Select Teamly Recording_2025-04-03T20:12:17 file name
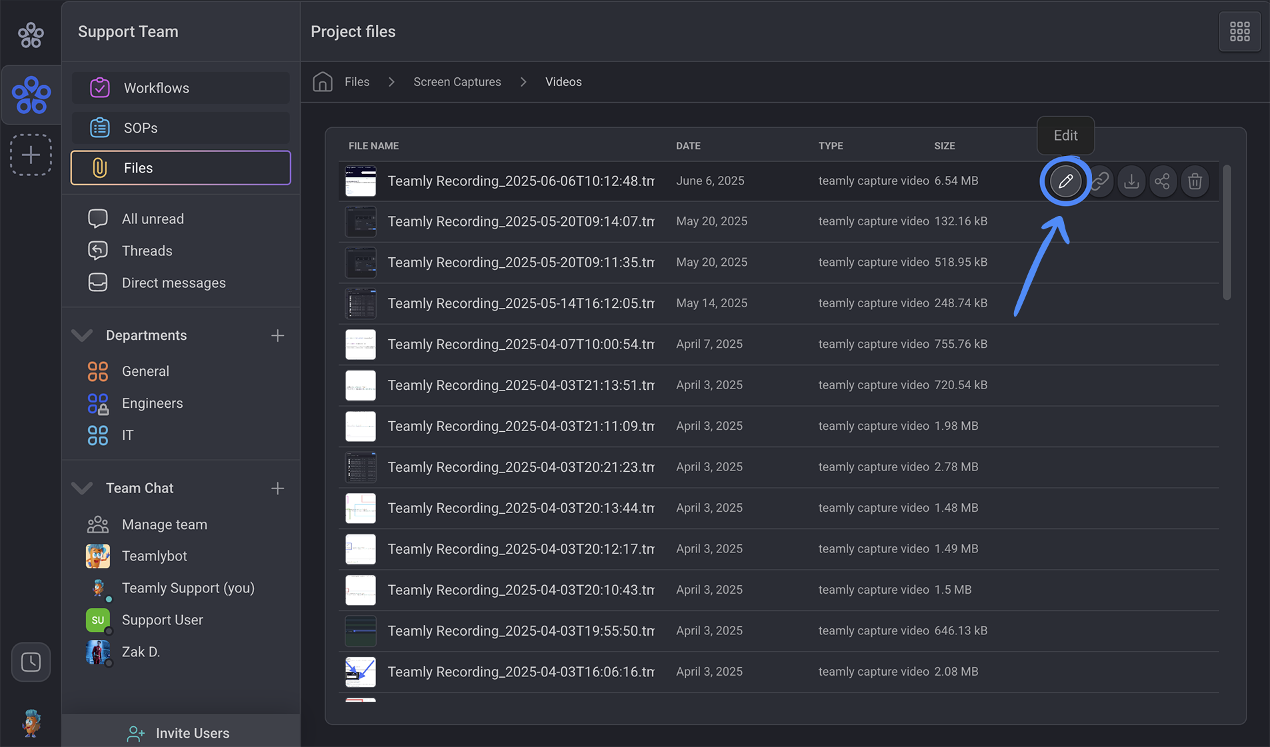Screen dimensions: 1270x747 tap(521, 549)
